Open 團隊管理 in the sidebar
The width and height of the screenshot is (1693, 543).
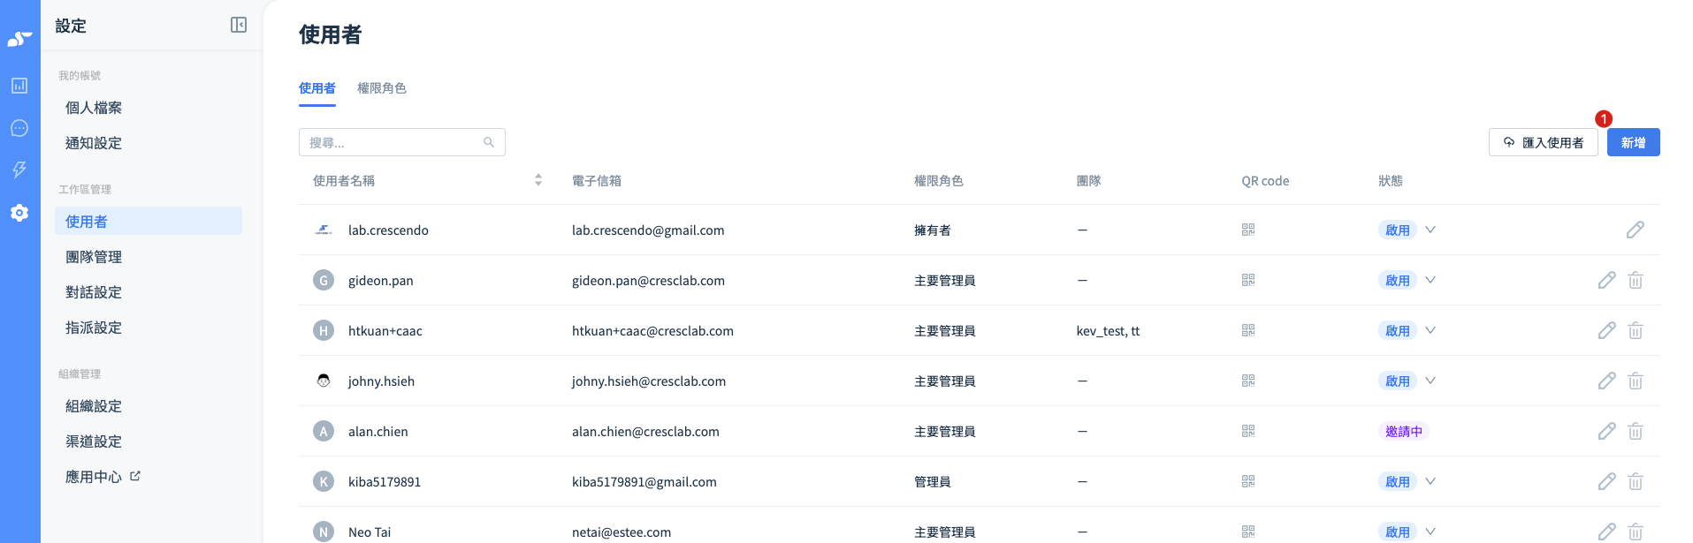point(94,257)
